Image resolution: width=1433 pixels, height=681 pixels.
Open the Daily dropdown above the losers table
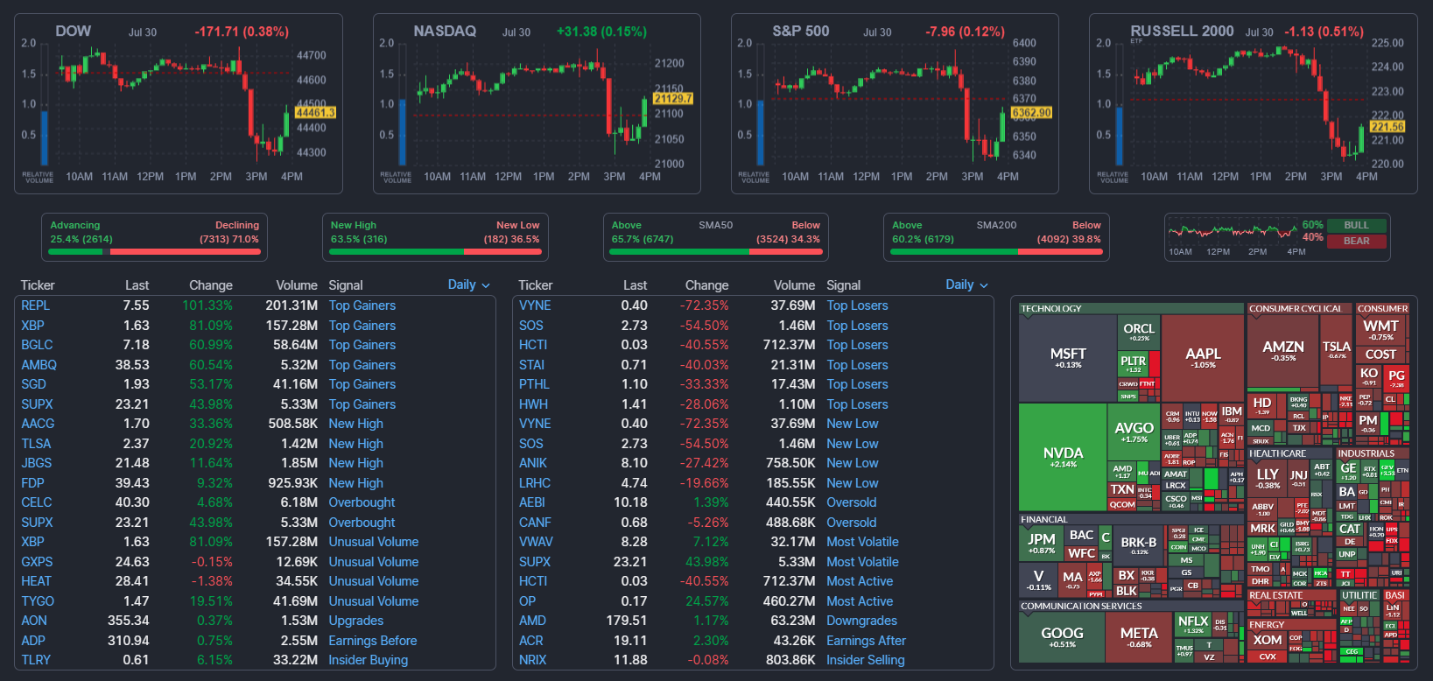[x=966, y=284]
